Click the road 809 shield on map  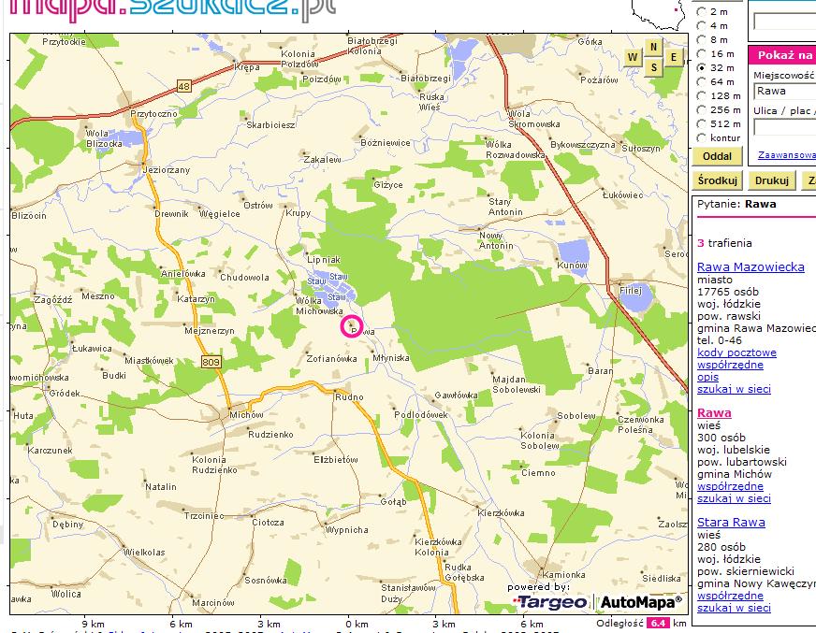click(210, 362)
